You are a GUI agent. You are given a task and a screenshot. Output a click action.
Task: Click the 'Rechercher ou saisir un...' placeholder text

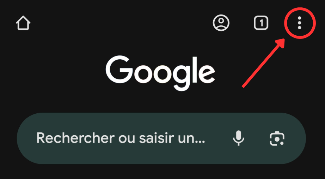[121, 138]
